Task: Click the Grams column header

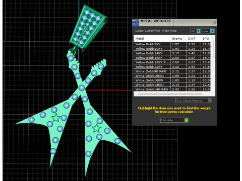Action: point(178,39)
